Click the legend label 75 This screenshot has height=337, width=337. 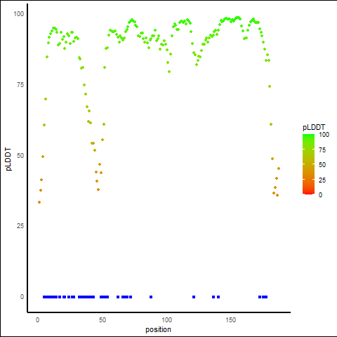click(x=322, y=150)
